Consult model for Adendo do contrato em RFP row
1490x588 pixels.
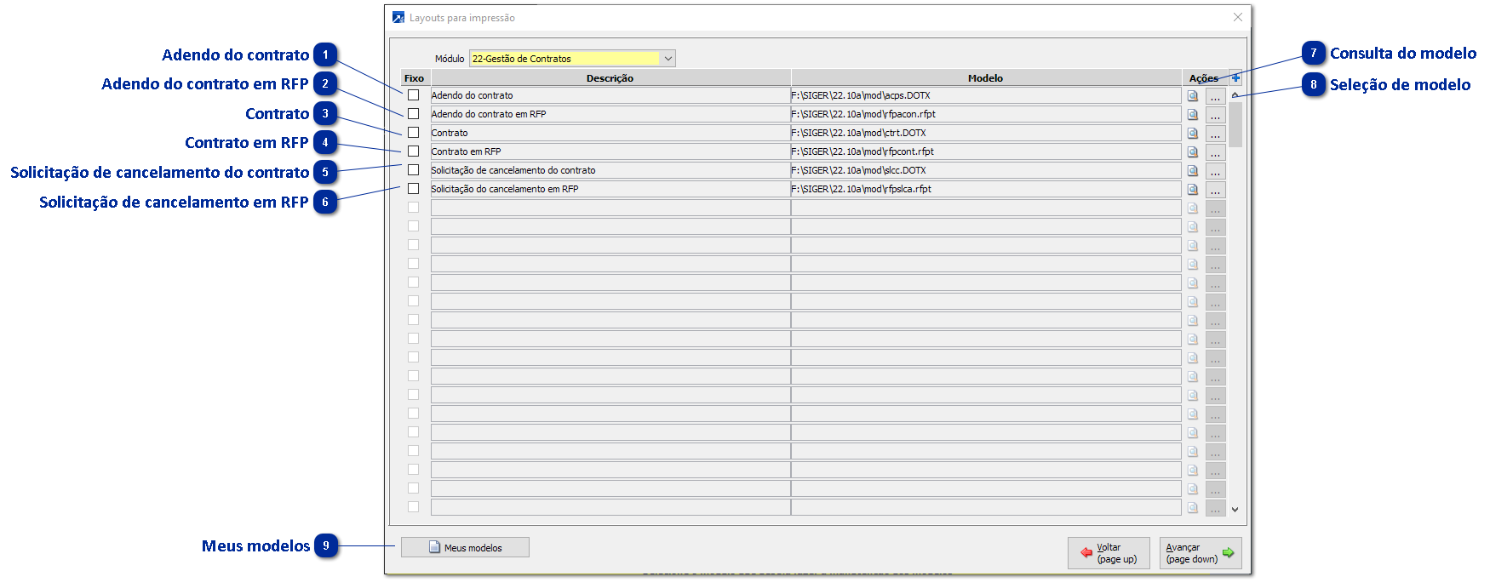tap(1193, 115)
